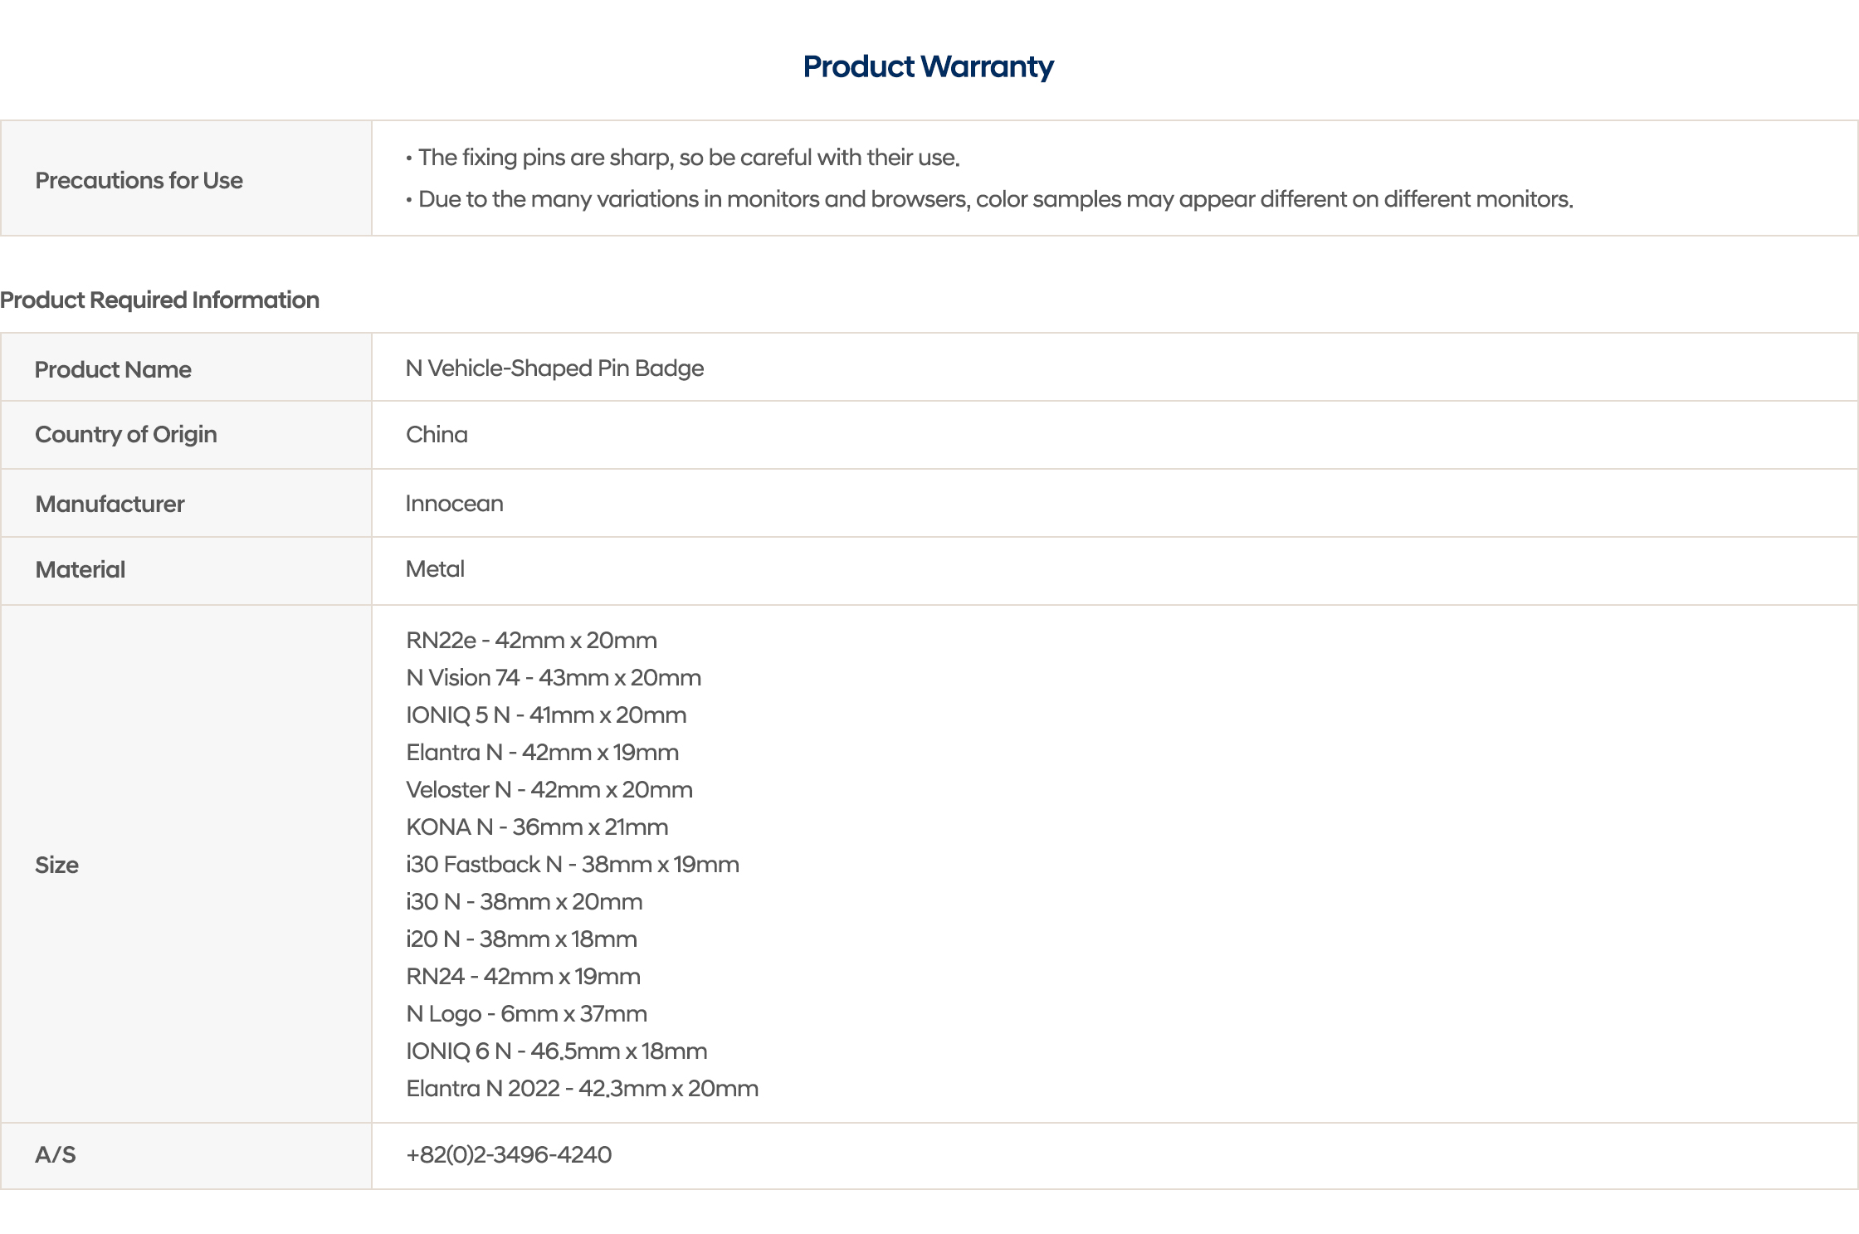This screenshot has height=1234, width=1859.
Task: Click the KONA N size entry
Action: (x=537, y=827)
